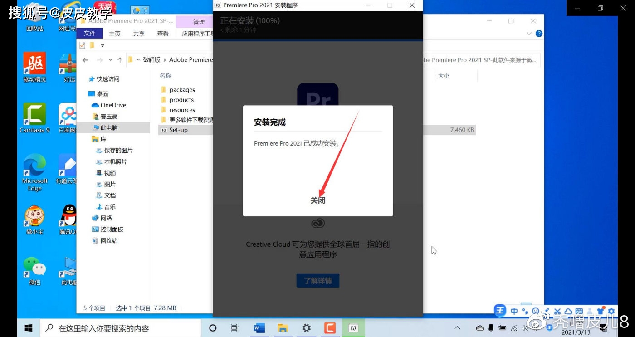
Task: Select the products folder
Action: [181, 100]
